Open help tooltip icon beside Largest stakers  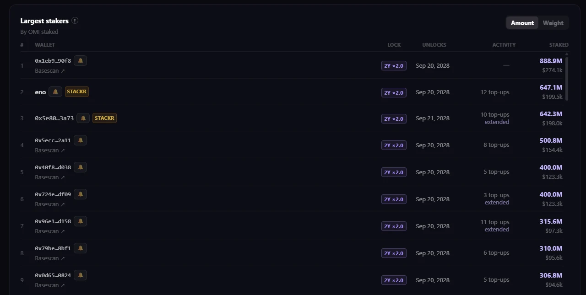click(75, 21)
